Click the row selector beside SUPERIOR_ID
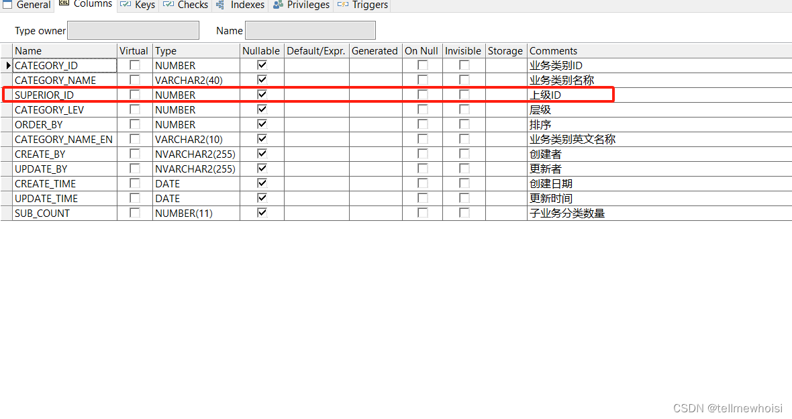The image size is (792, 419). tap(7, 95)
